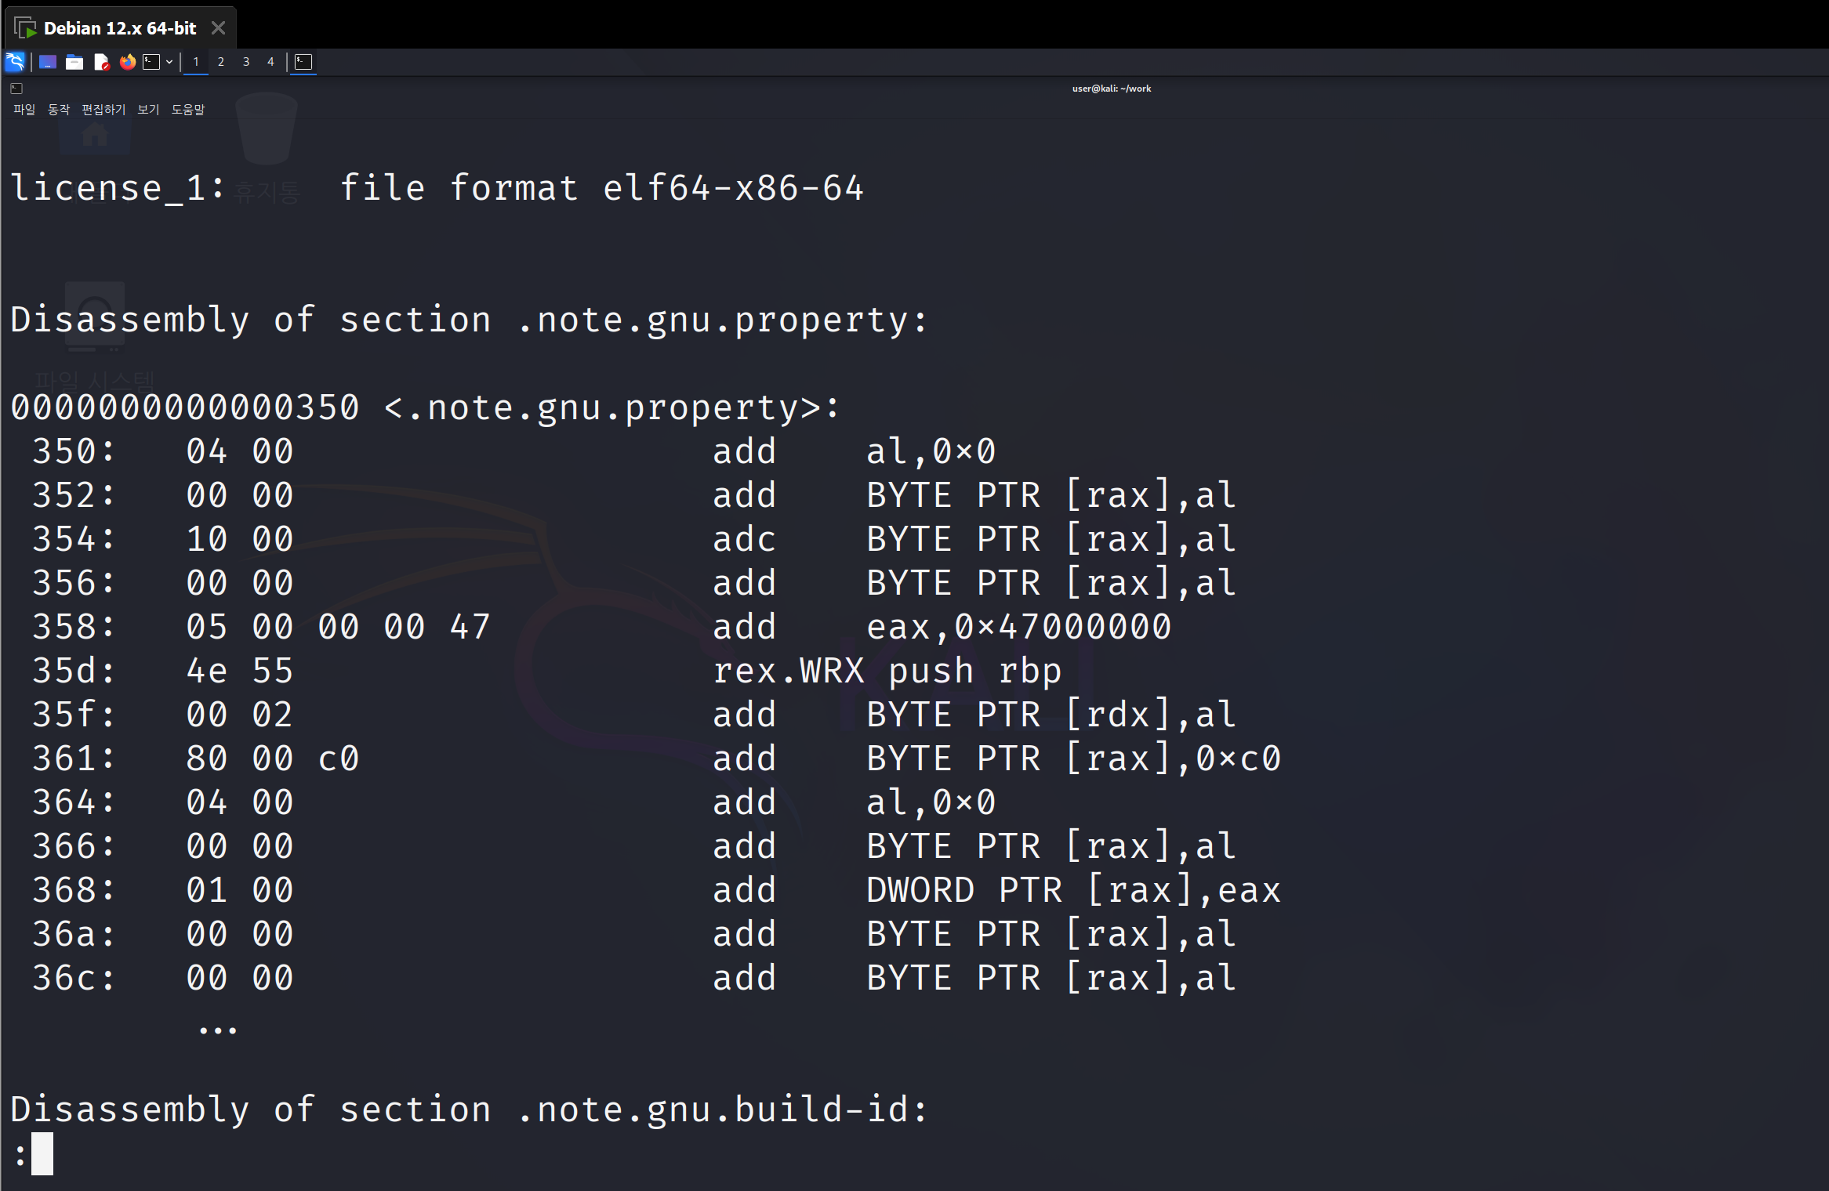The height and width of the screenshot is (1191, 1829).
Task: Open a new terminal from panel launcher
Action: [x=151, y=62]
